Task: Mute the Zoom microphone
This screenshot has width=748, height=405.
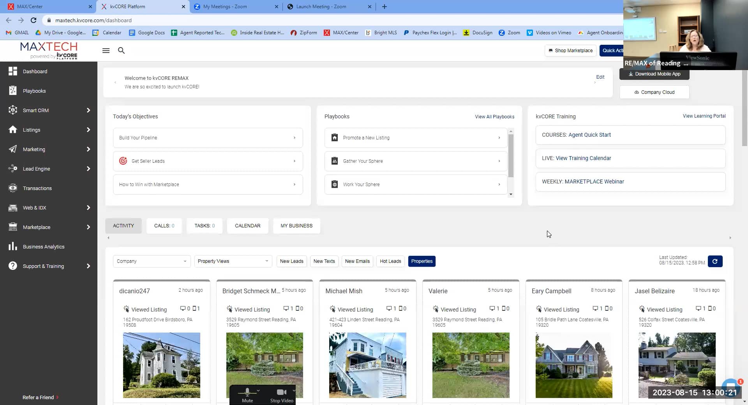Action: tap(247, 394)
